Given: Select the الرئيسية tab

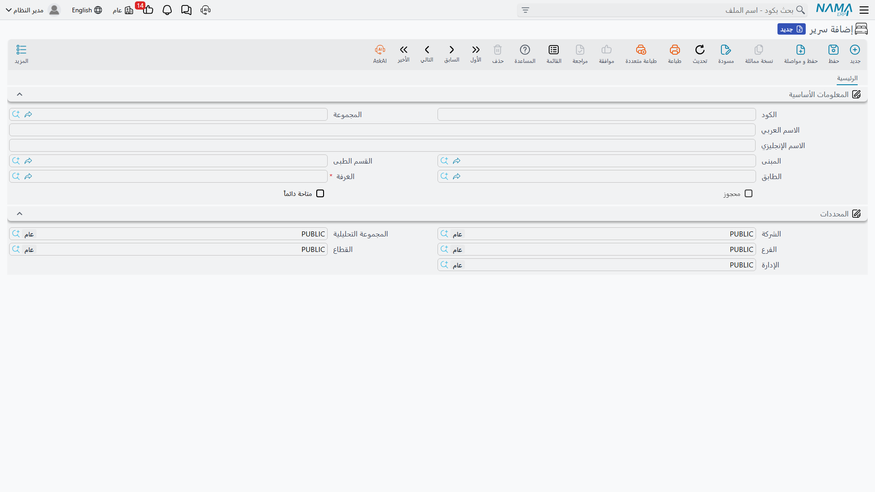Looking at the screenshot, I should [x=847, y=78].
